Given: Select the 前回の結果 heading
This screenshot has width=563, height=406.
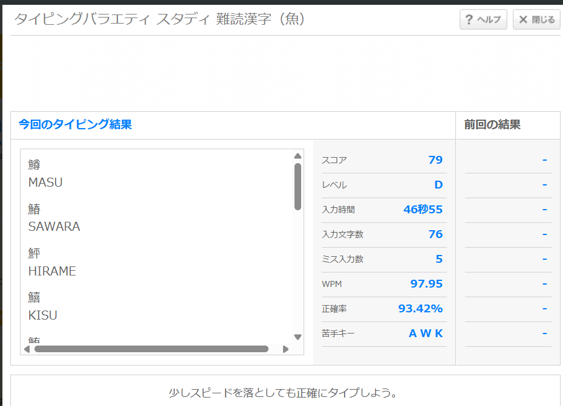Looking at the screenshot, I should [492, 124].
